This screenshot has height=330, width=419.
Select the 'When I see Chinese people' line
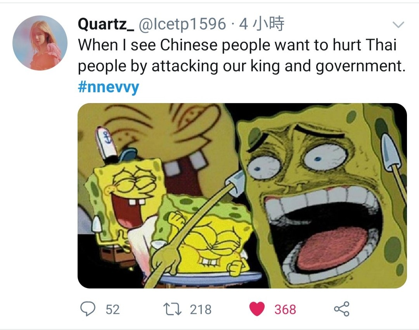237,45
